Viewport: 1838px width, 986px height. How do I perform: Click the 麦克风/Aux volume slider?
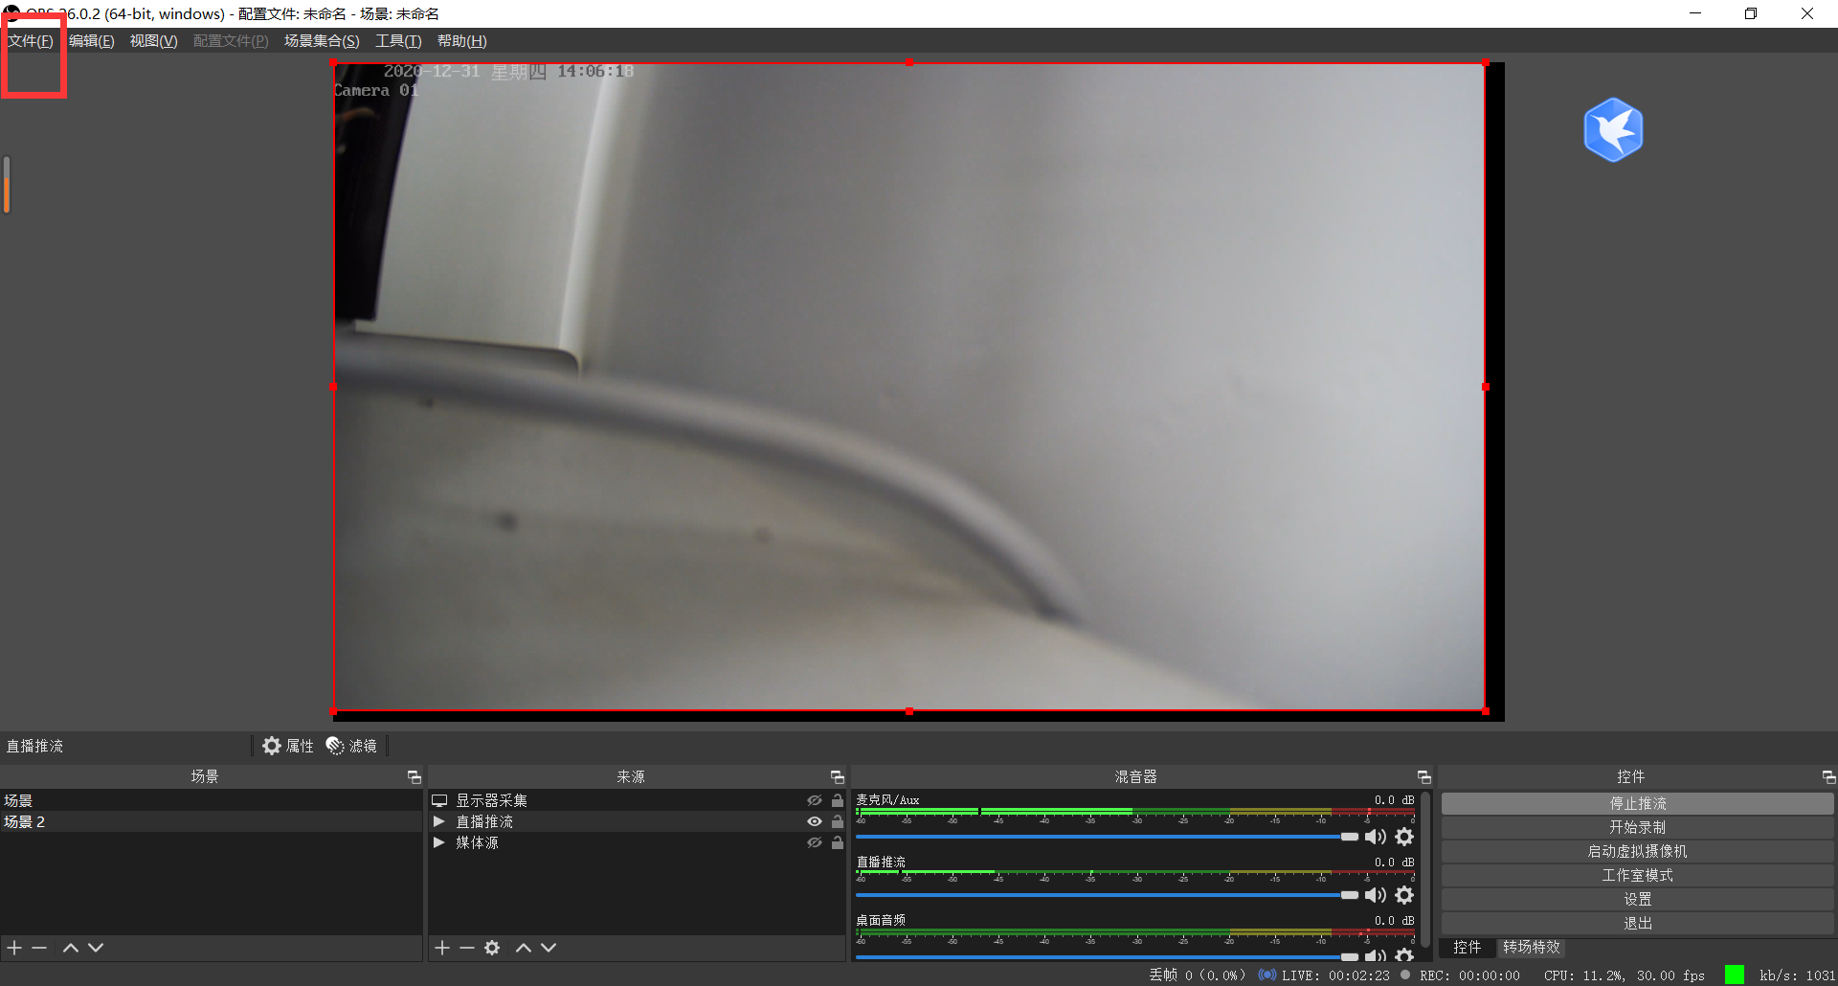tap(1107, 837)
